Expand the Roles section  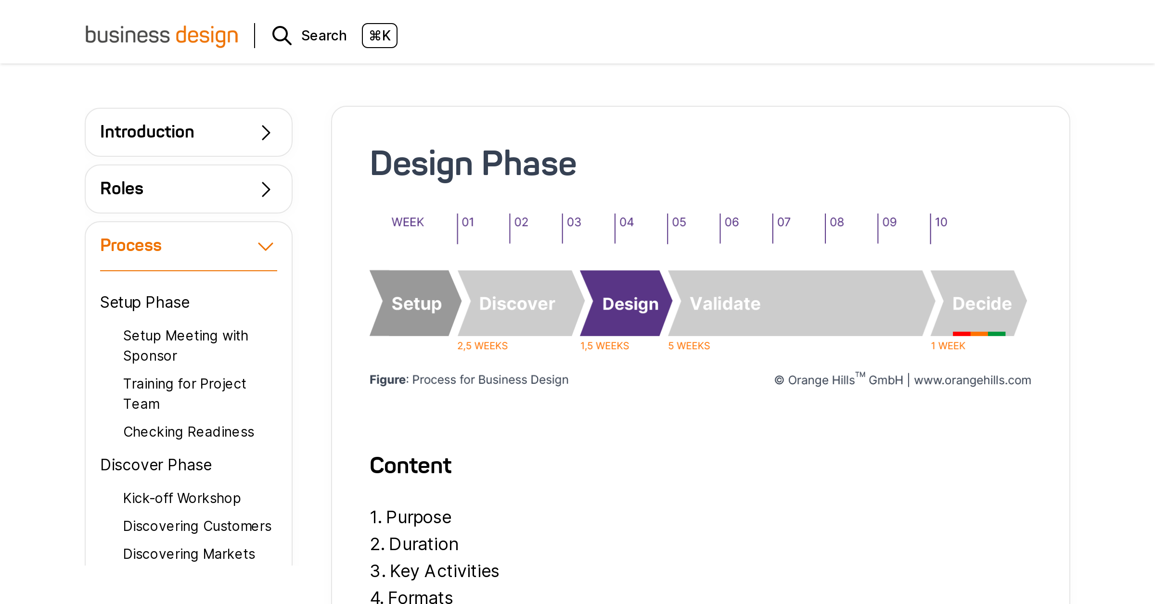point(188,189)
